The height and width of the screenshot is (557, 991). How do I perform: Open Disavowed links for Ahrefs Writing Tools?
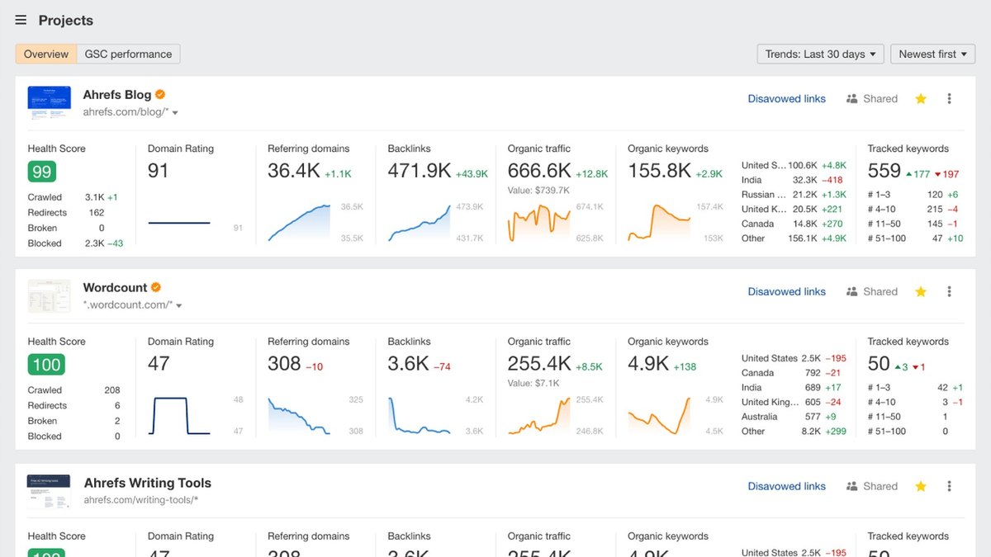pyautogui.click(x=787, y=487)
